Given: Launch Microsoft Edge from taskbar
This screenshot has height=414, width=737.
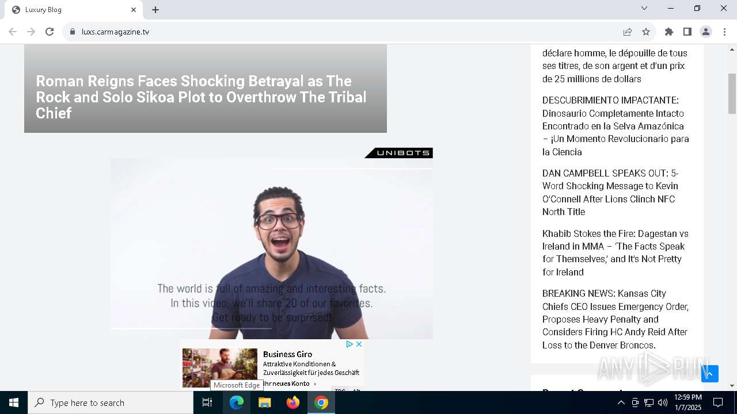Looking at the screenshot, I should coord(237,402).
